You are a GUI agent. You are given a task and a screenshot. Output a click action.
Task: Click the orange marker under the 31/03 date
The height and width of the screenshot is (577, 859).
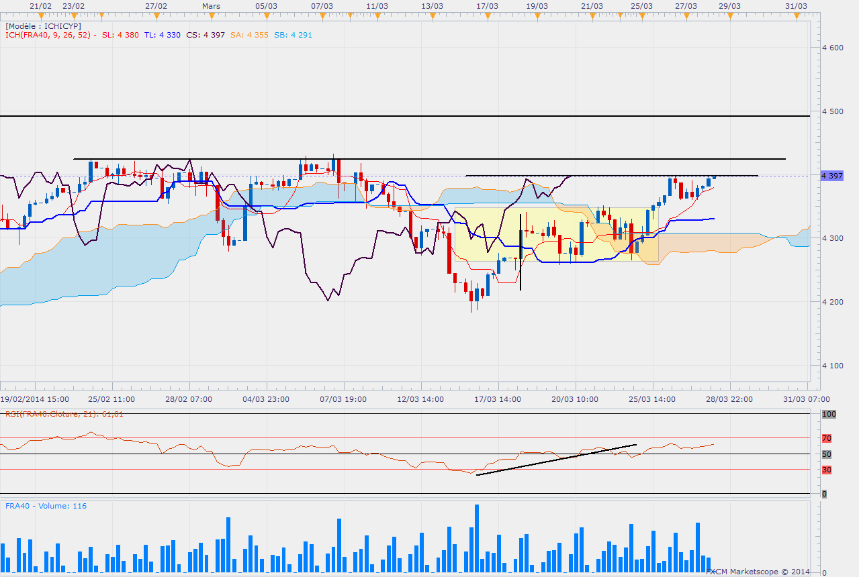coord(797,16)
